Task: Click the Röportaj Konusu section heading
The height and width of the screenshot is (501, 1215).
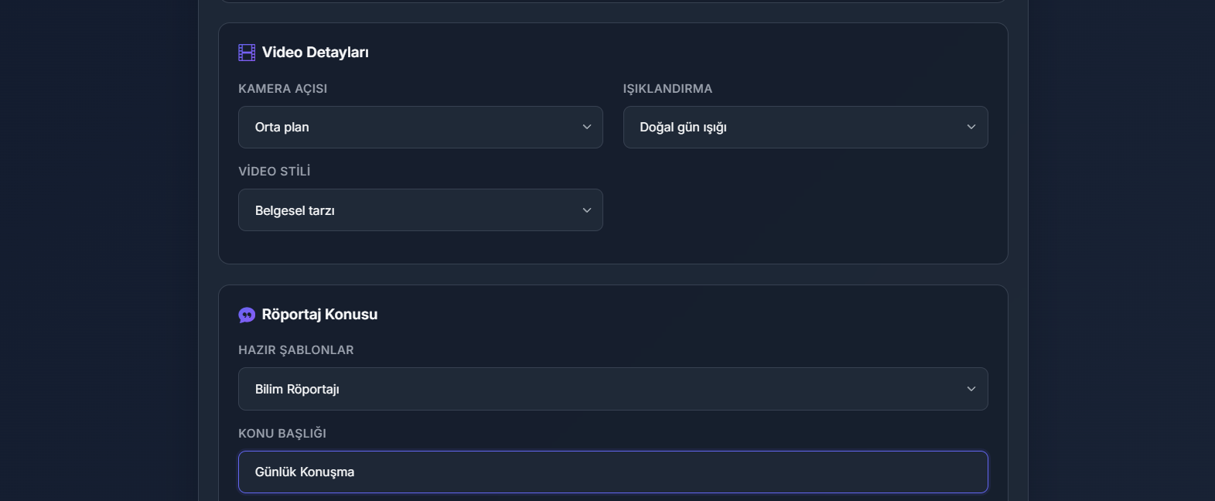Action: (319, 315)
